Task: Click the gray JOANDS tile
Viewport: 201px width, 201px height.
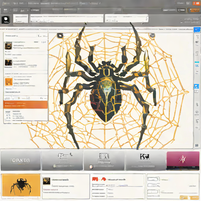Action: click(x=21, y=161)
